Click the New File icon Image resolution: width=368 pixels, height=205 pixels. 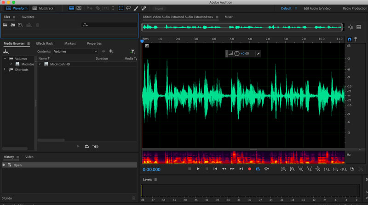pyautogui.click(x=20, y=25)
